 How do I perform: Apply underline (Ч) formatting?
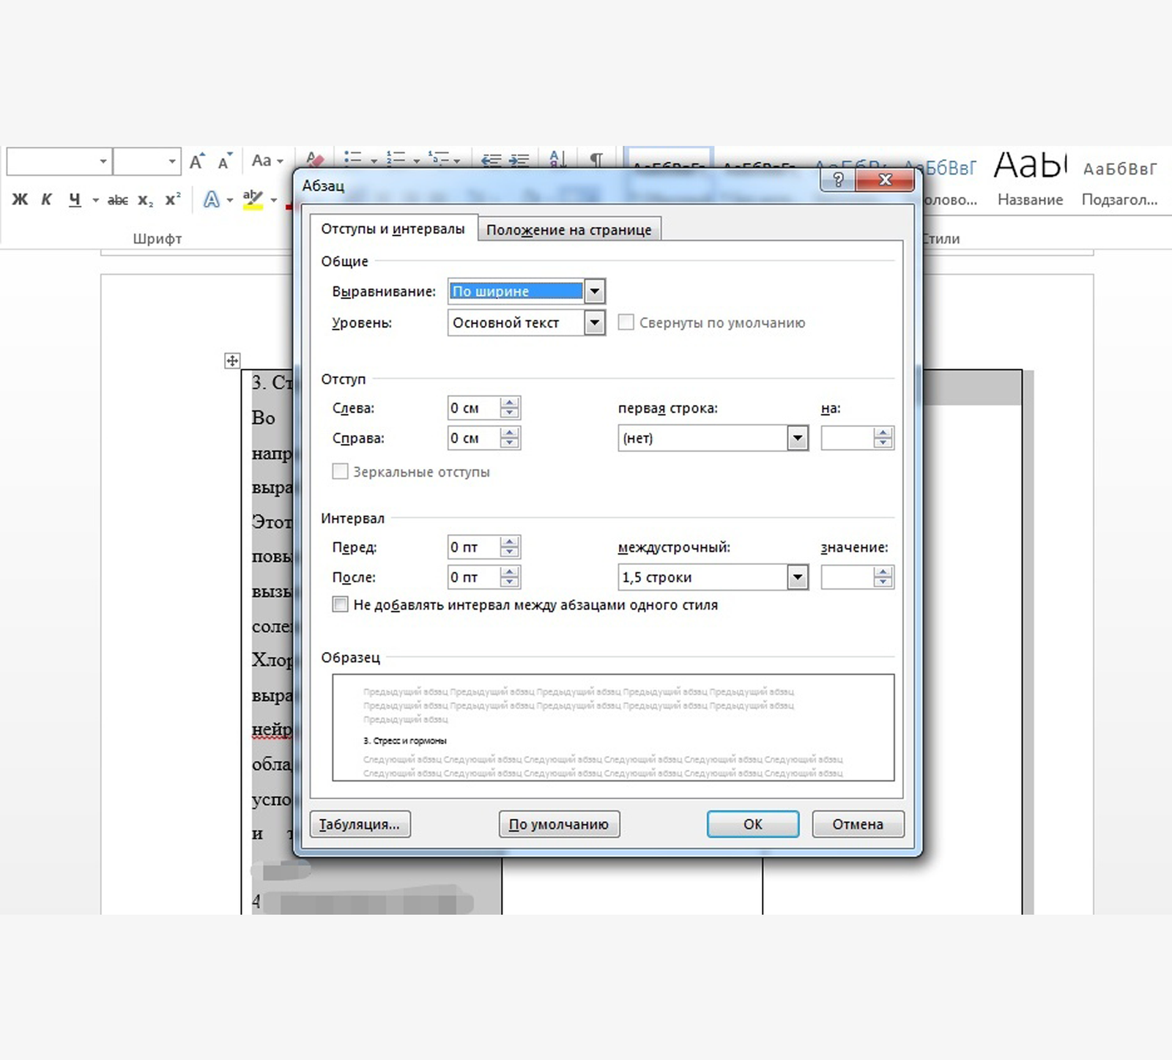point(75,199)
